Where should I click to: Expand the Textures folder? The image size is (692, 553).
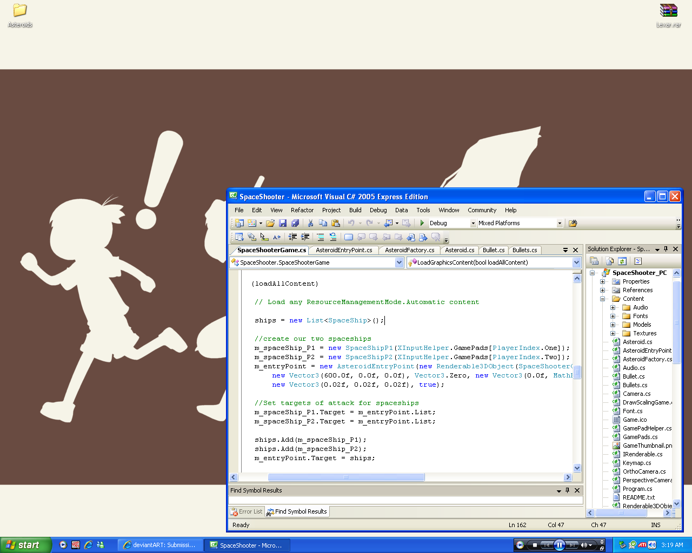pos(613,333)
